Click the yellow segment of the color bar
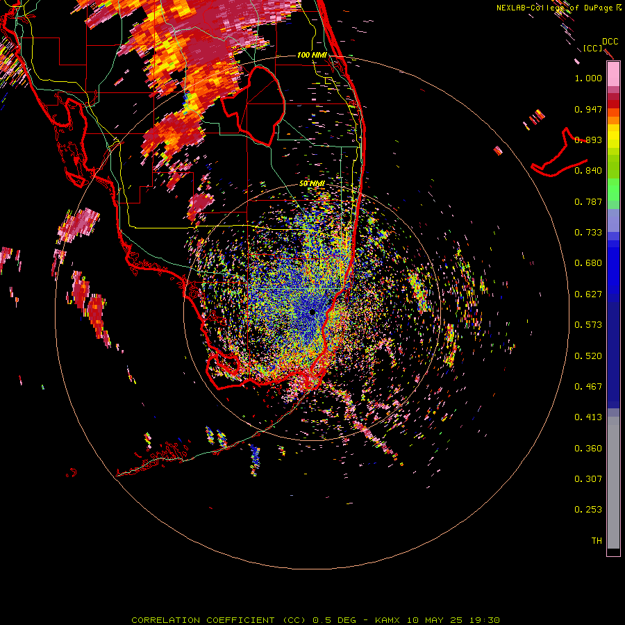 pyautogui.click(x=613, y=136)
